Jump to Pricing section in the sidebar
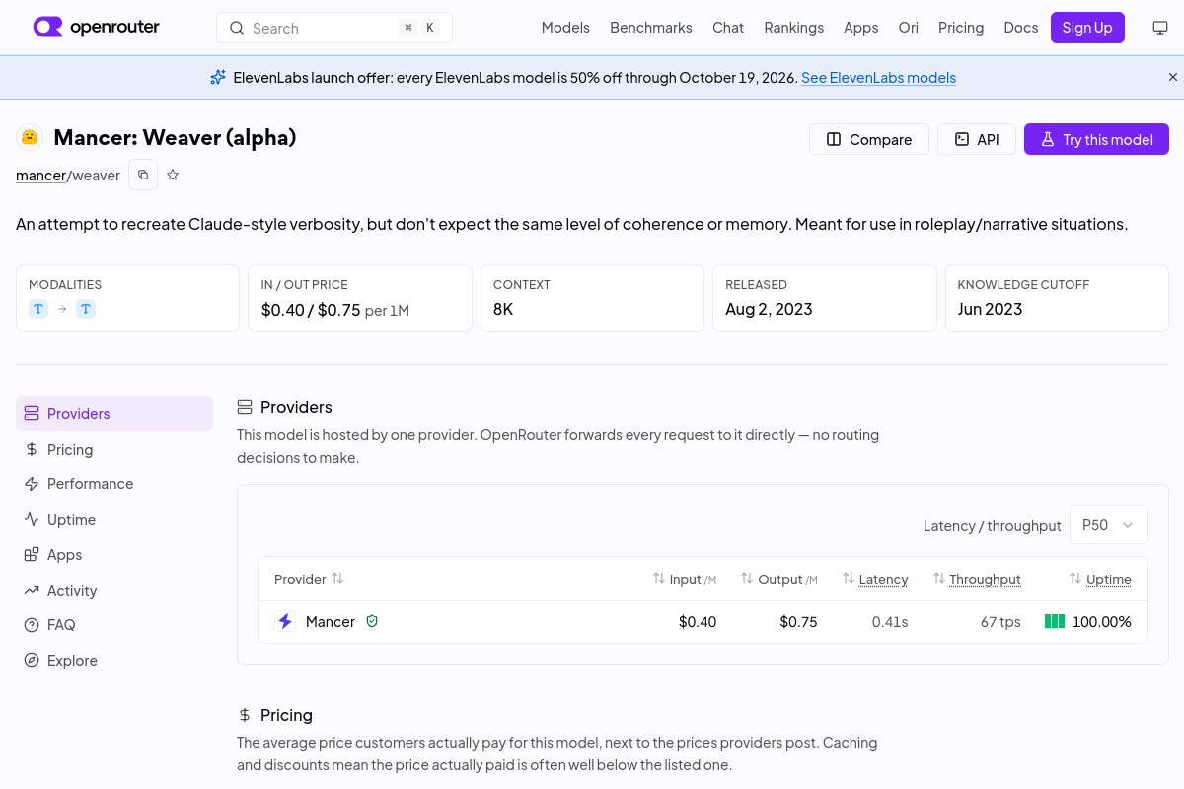This screenshot has height=789, width=1184. (114, 449)
